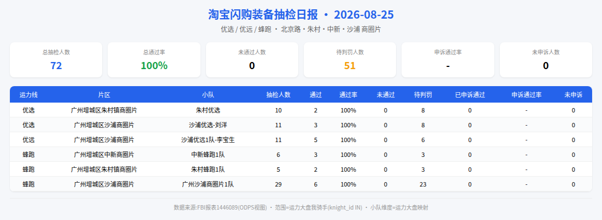This screenshot has height=220, width=602.
Task: Click pass rate 100% in 朱村蜂跑1队 row
Action: 348,170
